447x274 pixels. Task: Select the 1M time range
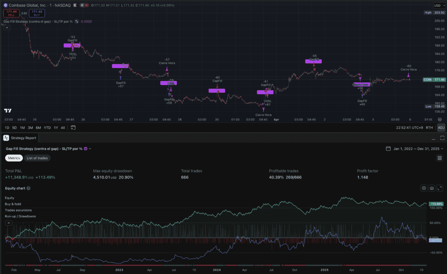22,127
